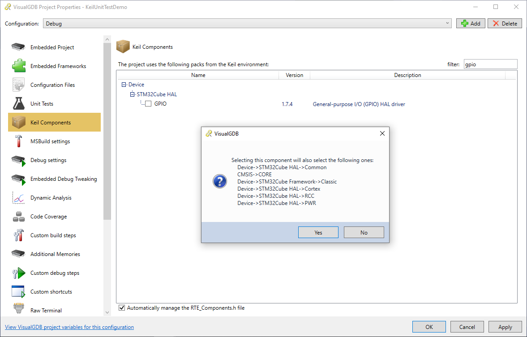Open the Additional Memories page
Image resolution: width=527 pixels, height=337 pixels.
click(x=55, y=254)
